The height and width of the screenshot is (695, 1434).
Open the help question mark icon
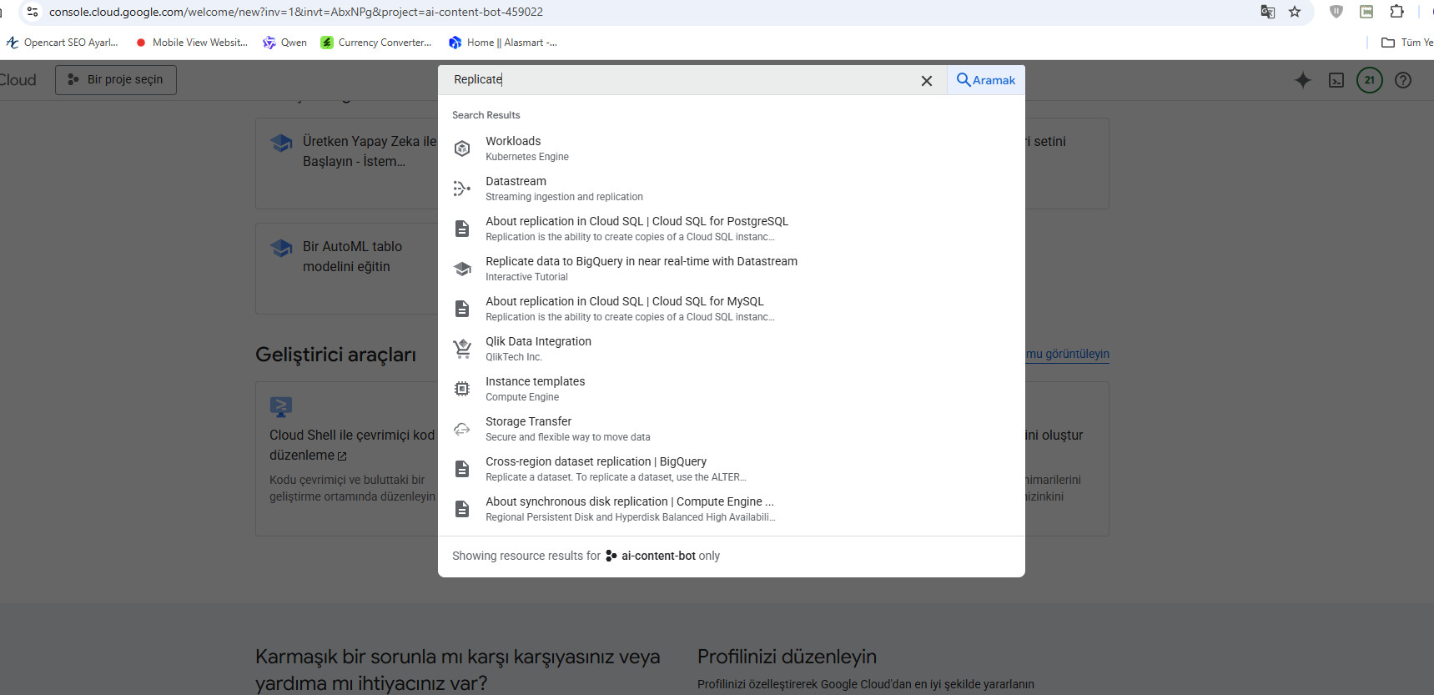(x=1403, y=80)
